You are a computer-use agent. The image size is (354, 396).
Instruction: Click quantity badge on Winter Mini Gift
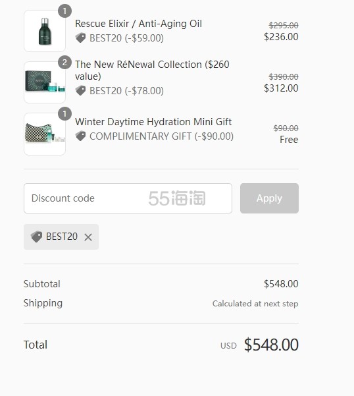(x=64, y=114)
